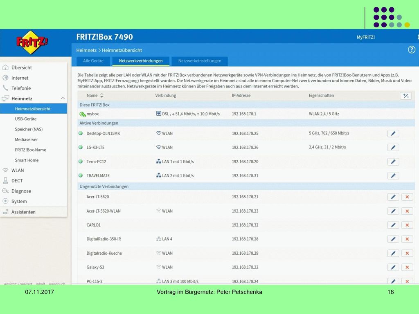Open the help question mark icon
Image resolution: width=419 pixels, height=314 pixels.
click(x=412, y=49)
